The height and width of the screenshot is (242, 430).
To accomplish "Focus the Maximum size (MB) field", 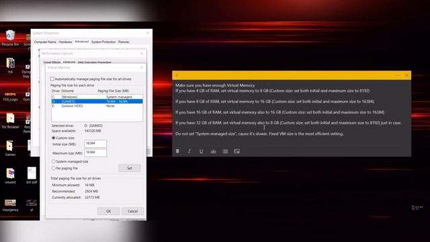I will 95,153.
